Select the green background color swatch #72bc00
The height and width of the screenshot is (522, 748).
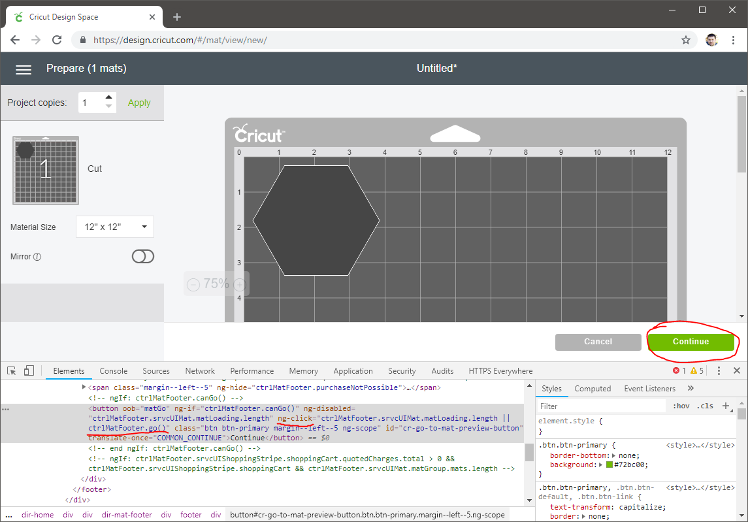609,465
